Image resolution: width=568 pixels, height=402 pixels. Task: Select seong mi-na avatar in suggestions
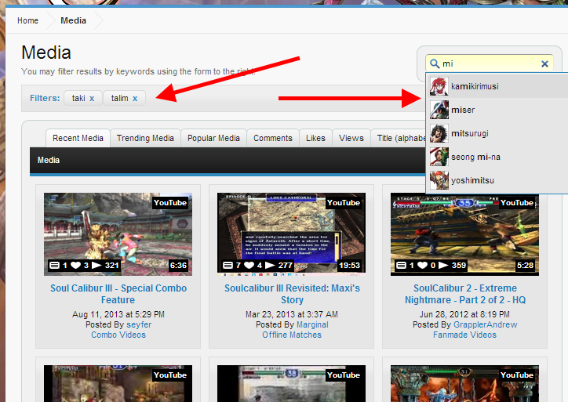coord(439,157)
